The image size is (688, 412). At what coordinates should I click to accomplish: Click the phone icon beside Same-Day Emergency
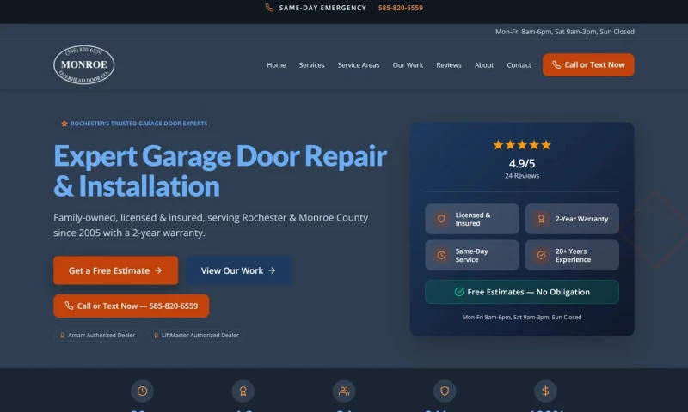tap(269, 8)
